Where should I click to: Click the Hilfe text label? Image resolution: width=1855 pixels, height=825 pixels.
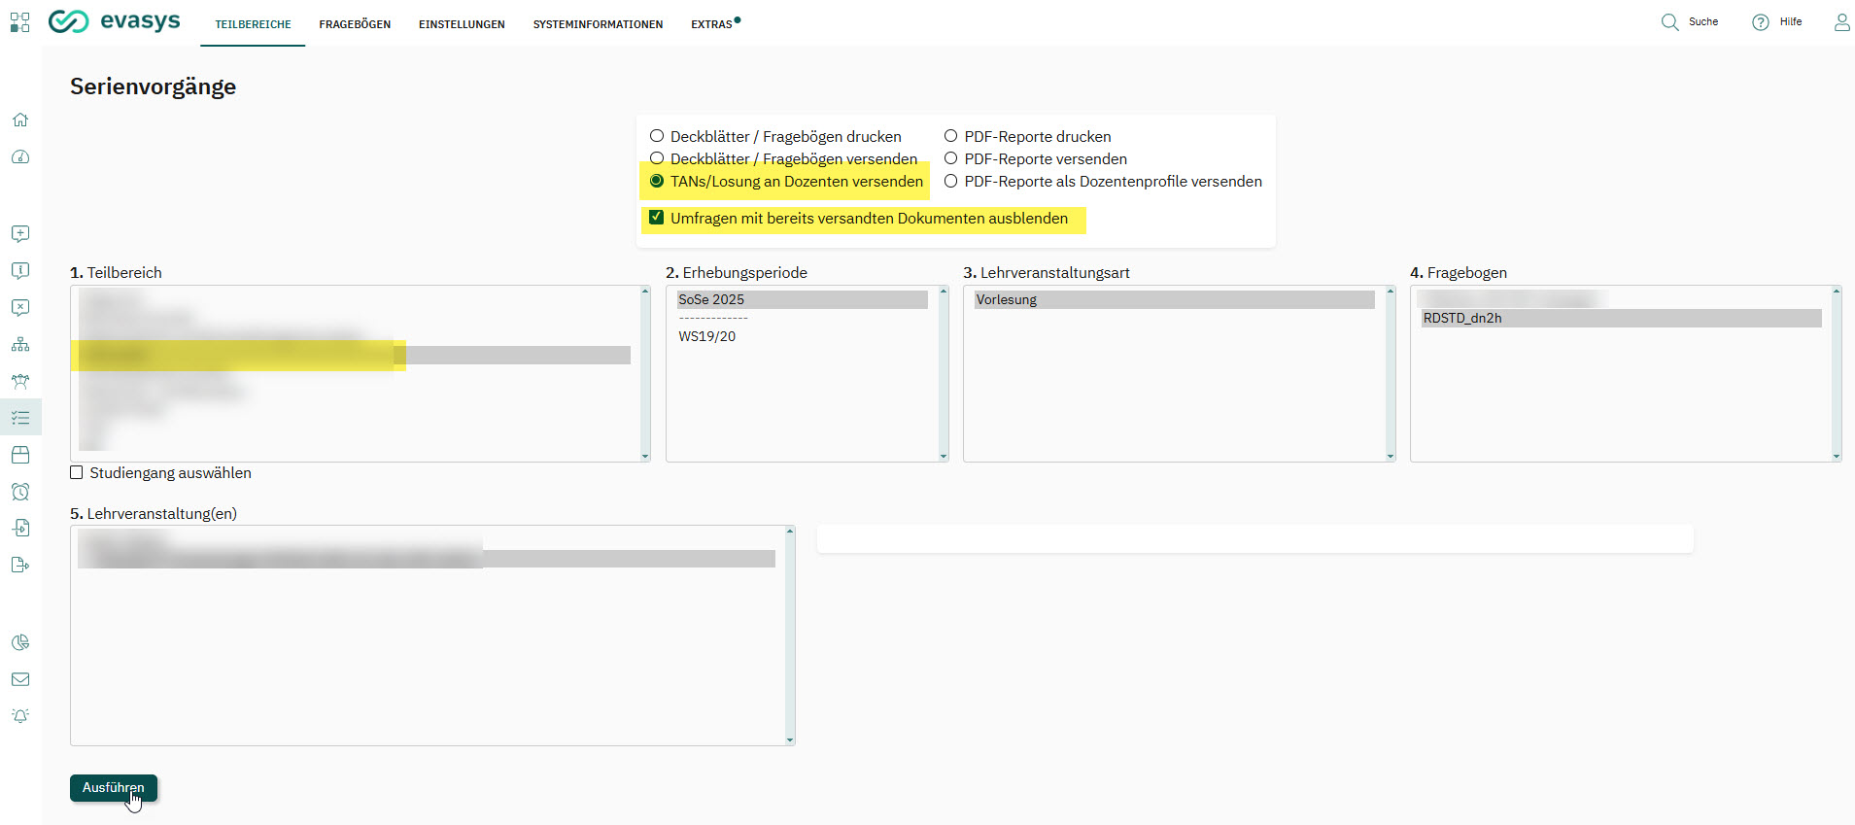click(1791, 21)
